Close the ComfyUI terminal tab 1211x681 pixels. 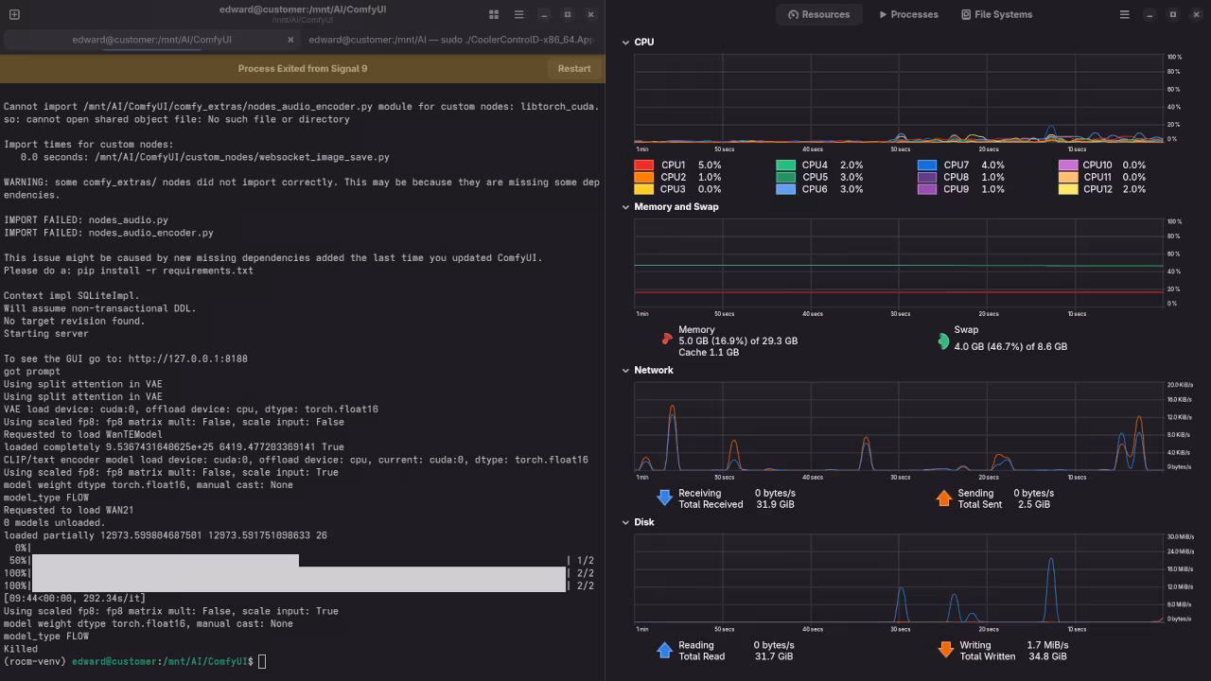coord(290,40)
